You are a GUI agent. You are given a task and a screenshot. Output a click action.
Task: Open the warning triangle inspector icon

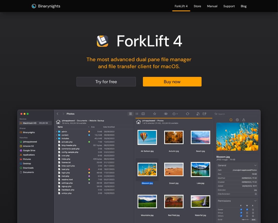[244, 120]
